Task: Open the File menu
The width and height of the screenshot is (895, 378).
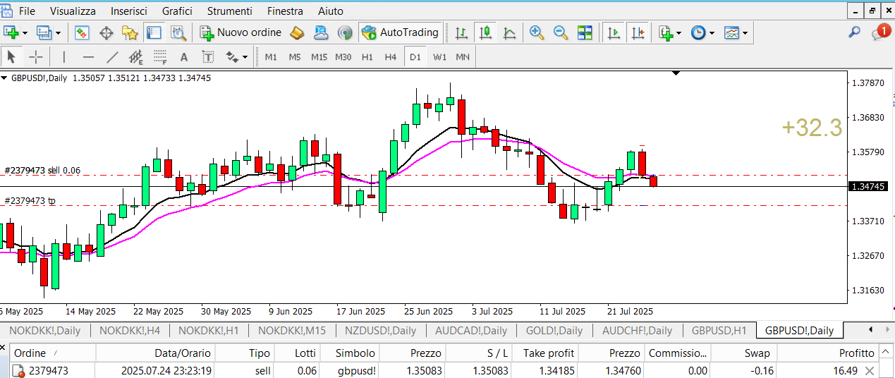Action: [28, 11]
